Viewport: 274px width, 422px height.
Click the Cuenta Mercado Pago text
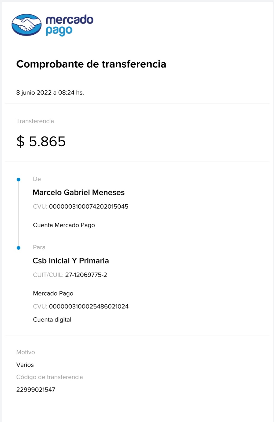[x=64, y=225]
